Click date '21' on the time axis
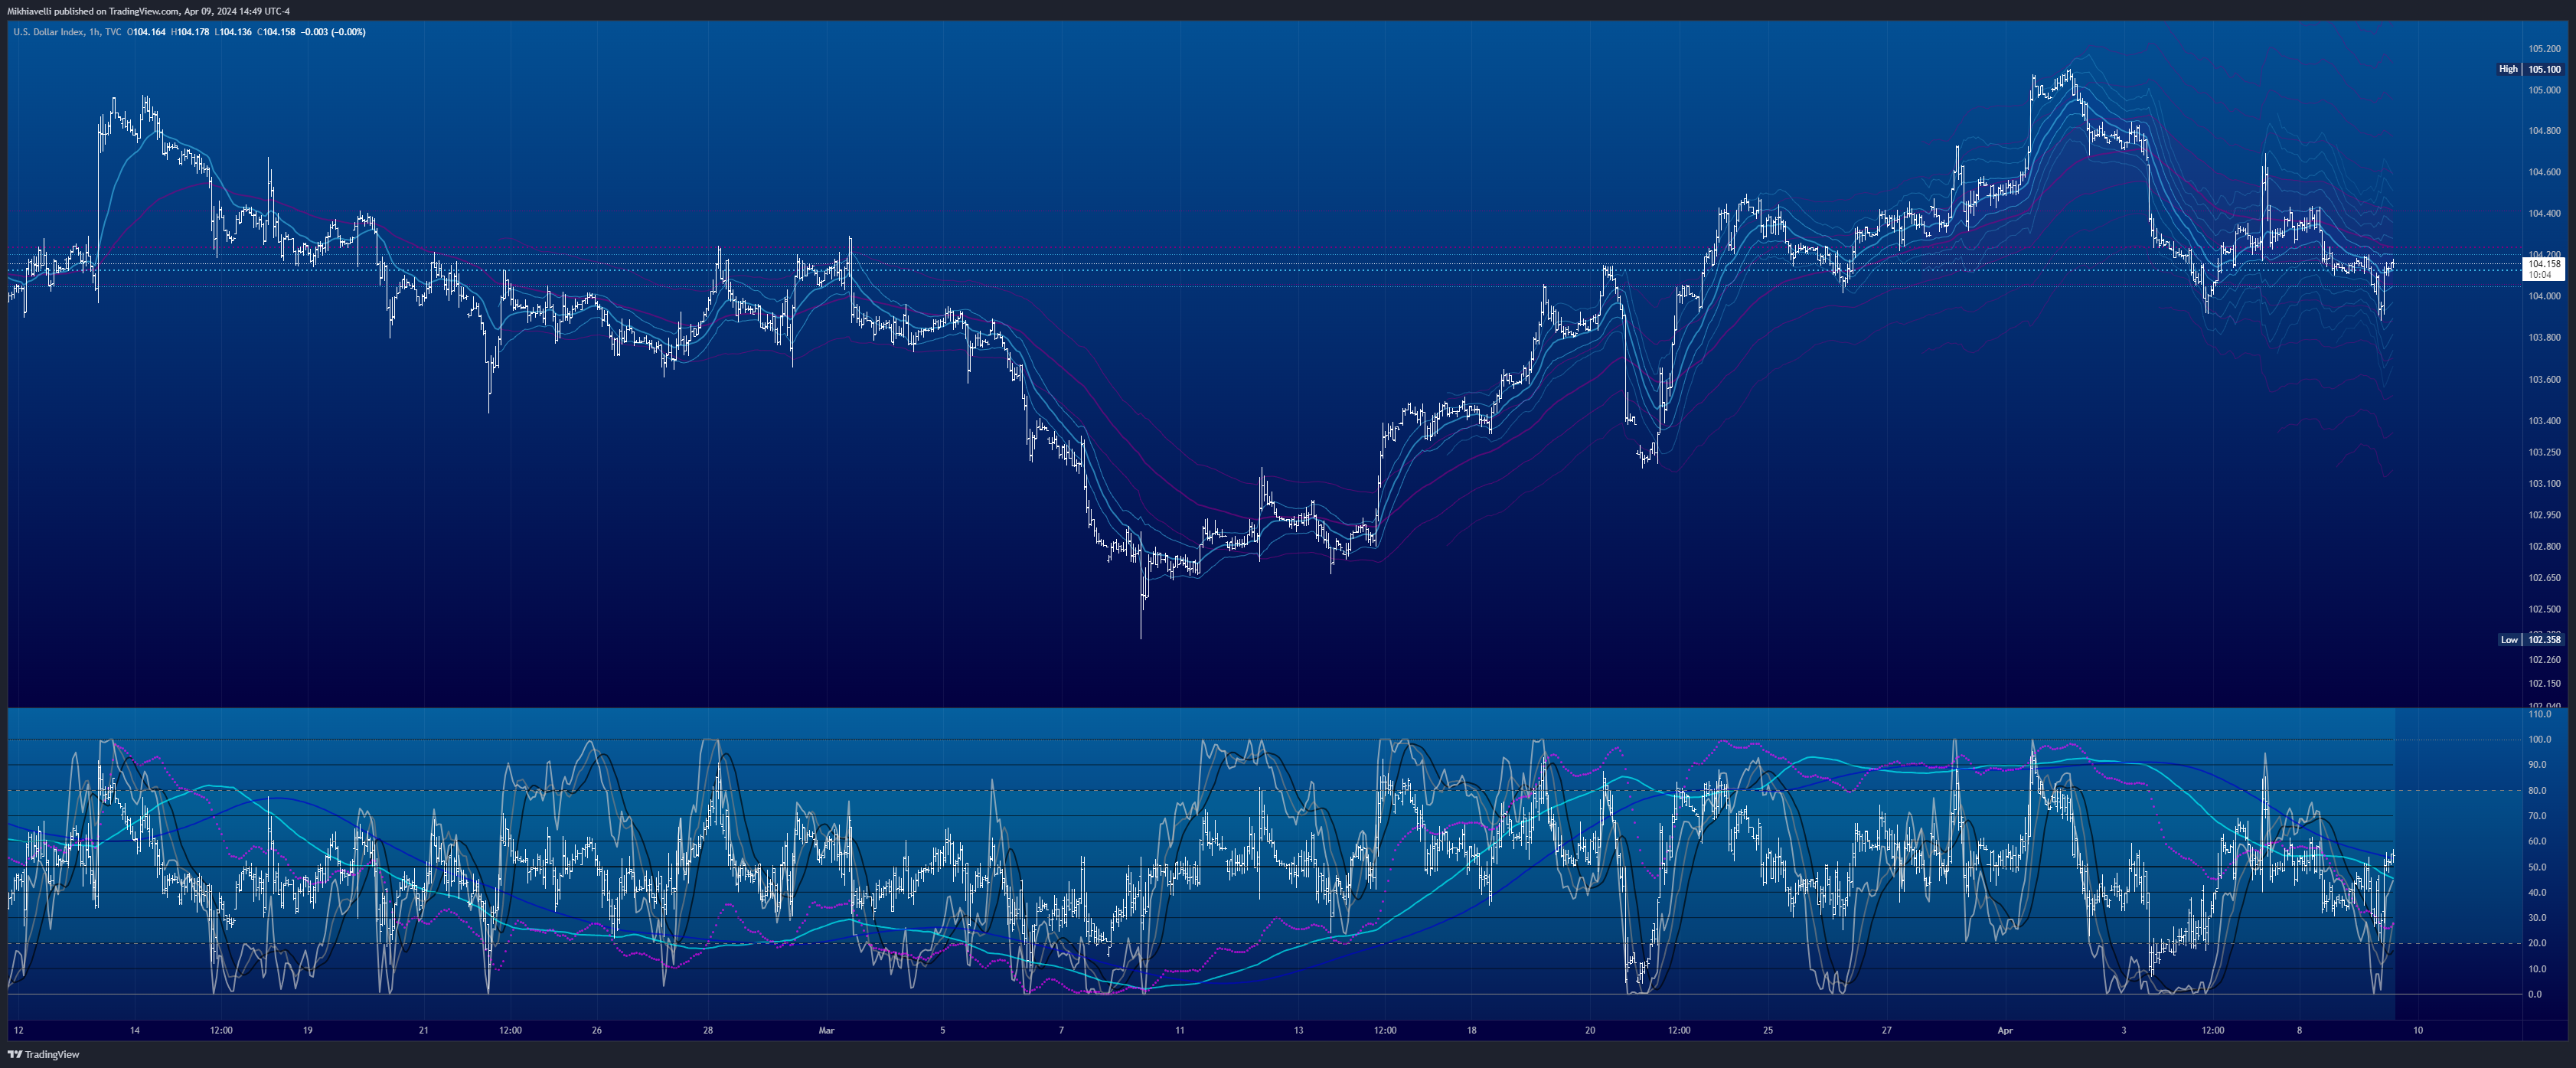Image resolution: width=2576 pixels, height=1068 pixels. click(424, 1030)
